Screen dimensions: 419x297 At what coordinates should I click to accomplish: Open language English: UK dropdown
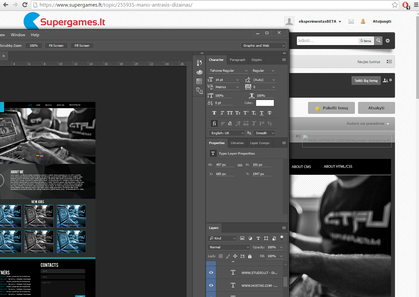coord(227,133)
